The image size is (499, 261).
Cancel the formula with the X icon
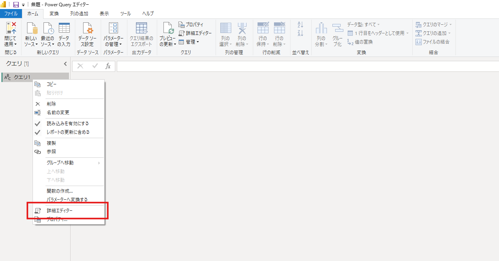[80, 66]
